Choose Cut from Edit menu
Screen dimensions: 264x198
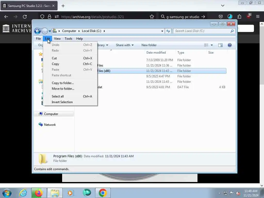point(70,58)
